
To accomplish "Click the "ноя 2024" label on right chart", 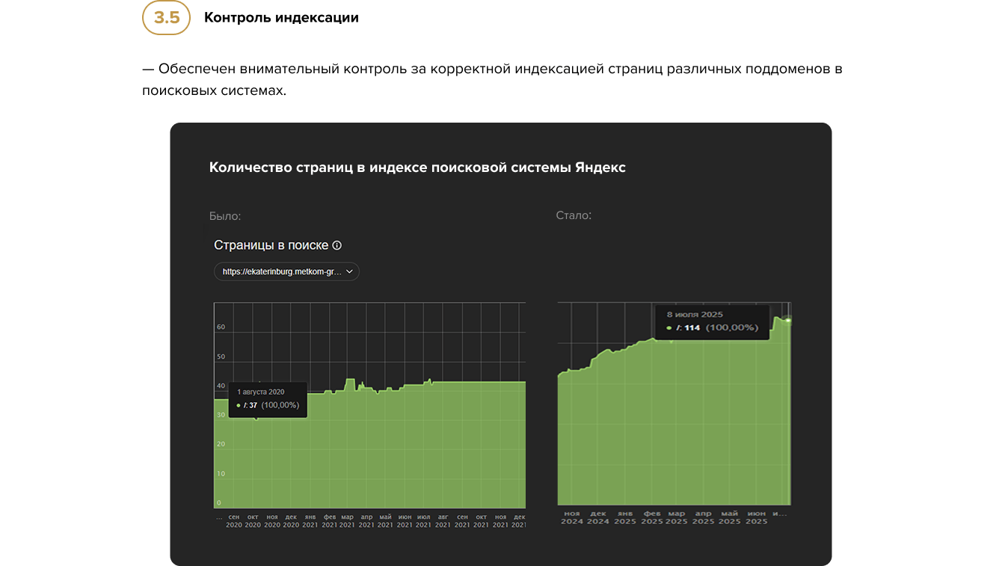I will click(572, 517).
